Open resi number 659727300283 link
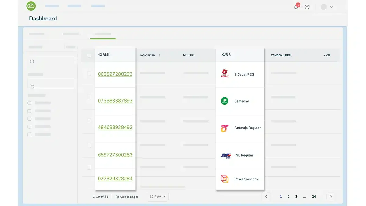 115,155
